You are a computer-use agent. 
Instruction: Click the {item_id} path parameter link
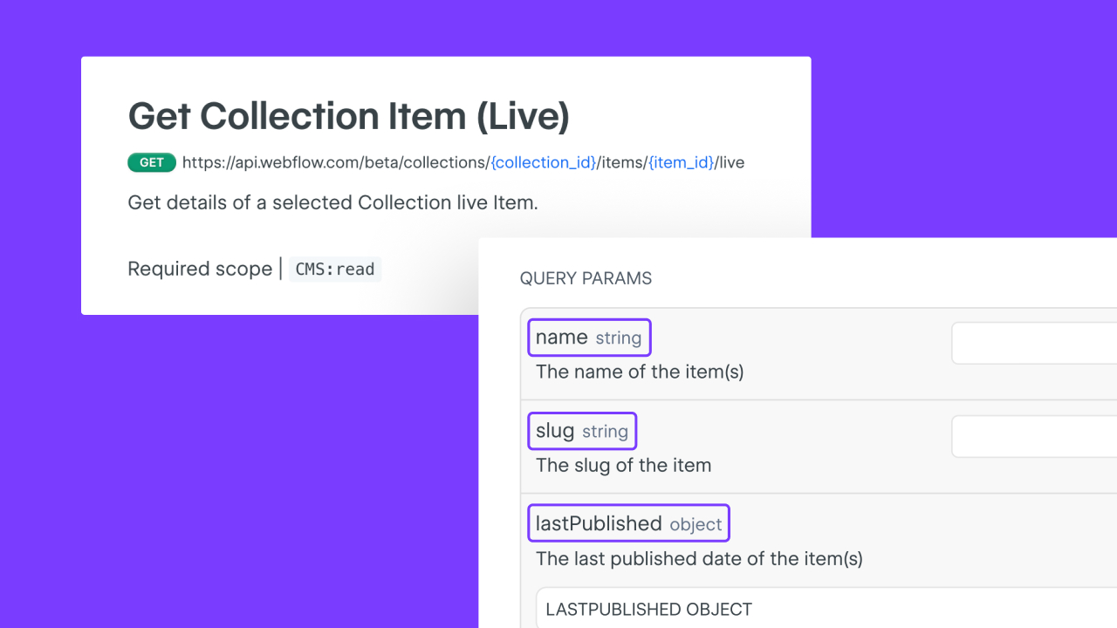pos(680,162)
